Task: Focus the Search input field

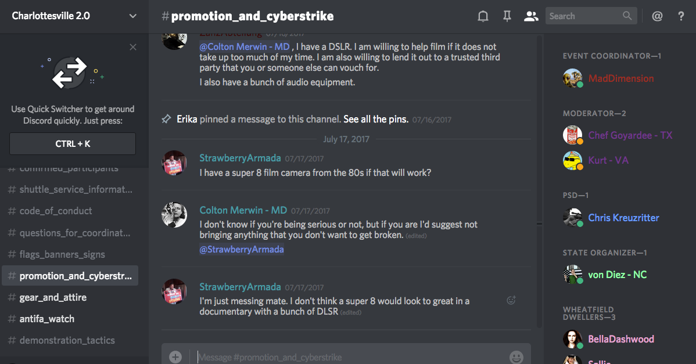Action: click(x=584, y=16)
